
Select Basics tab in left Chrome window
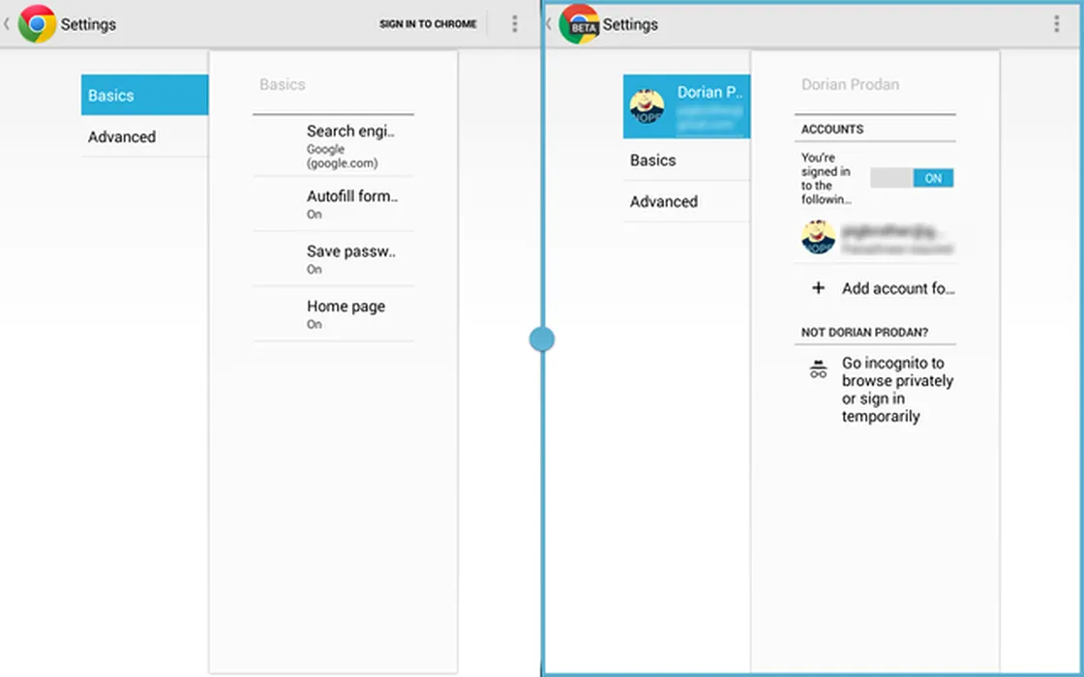(144, 96)
